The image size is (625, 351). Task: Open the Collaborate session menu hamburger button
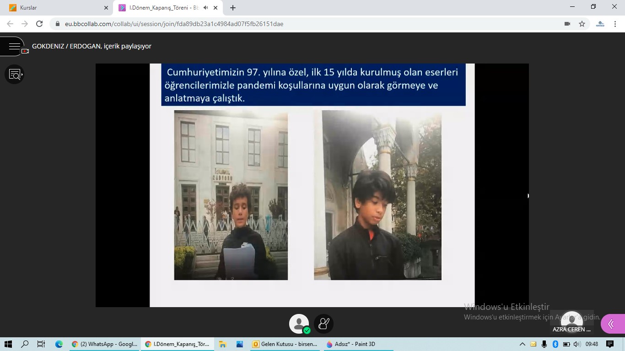click(x=14, y=46)
